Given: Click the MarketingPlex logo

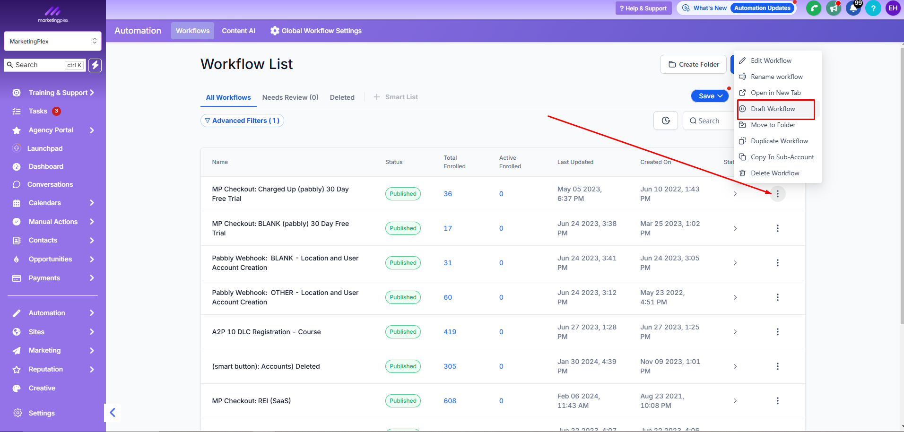Looking at the screenshot, I should tap(53, 14).
